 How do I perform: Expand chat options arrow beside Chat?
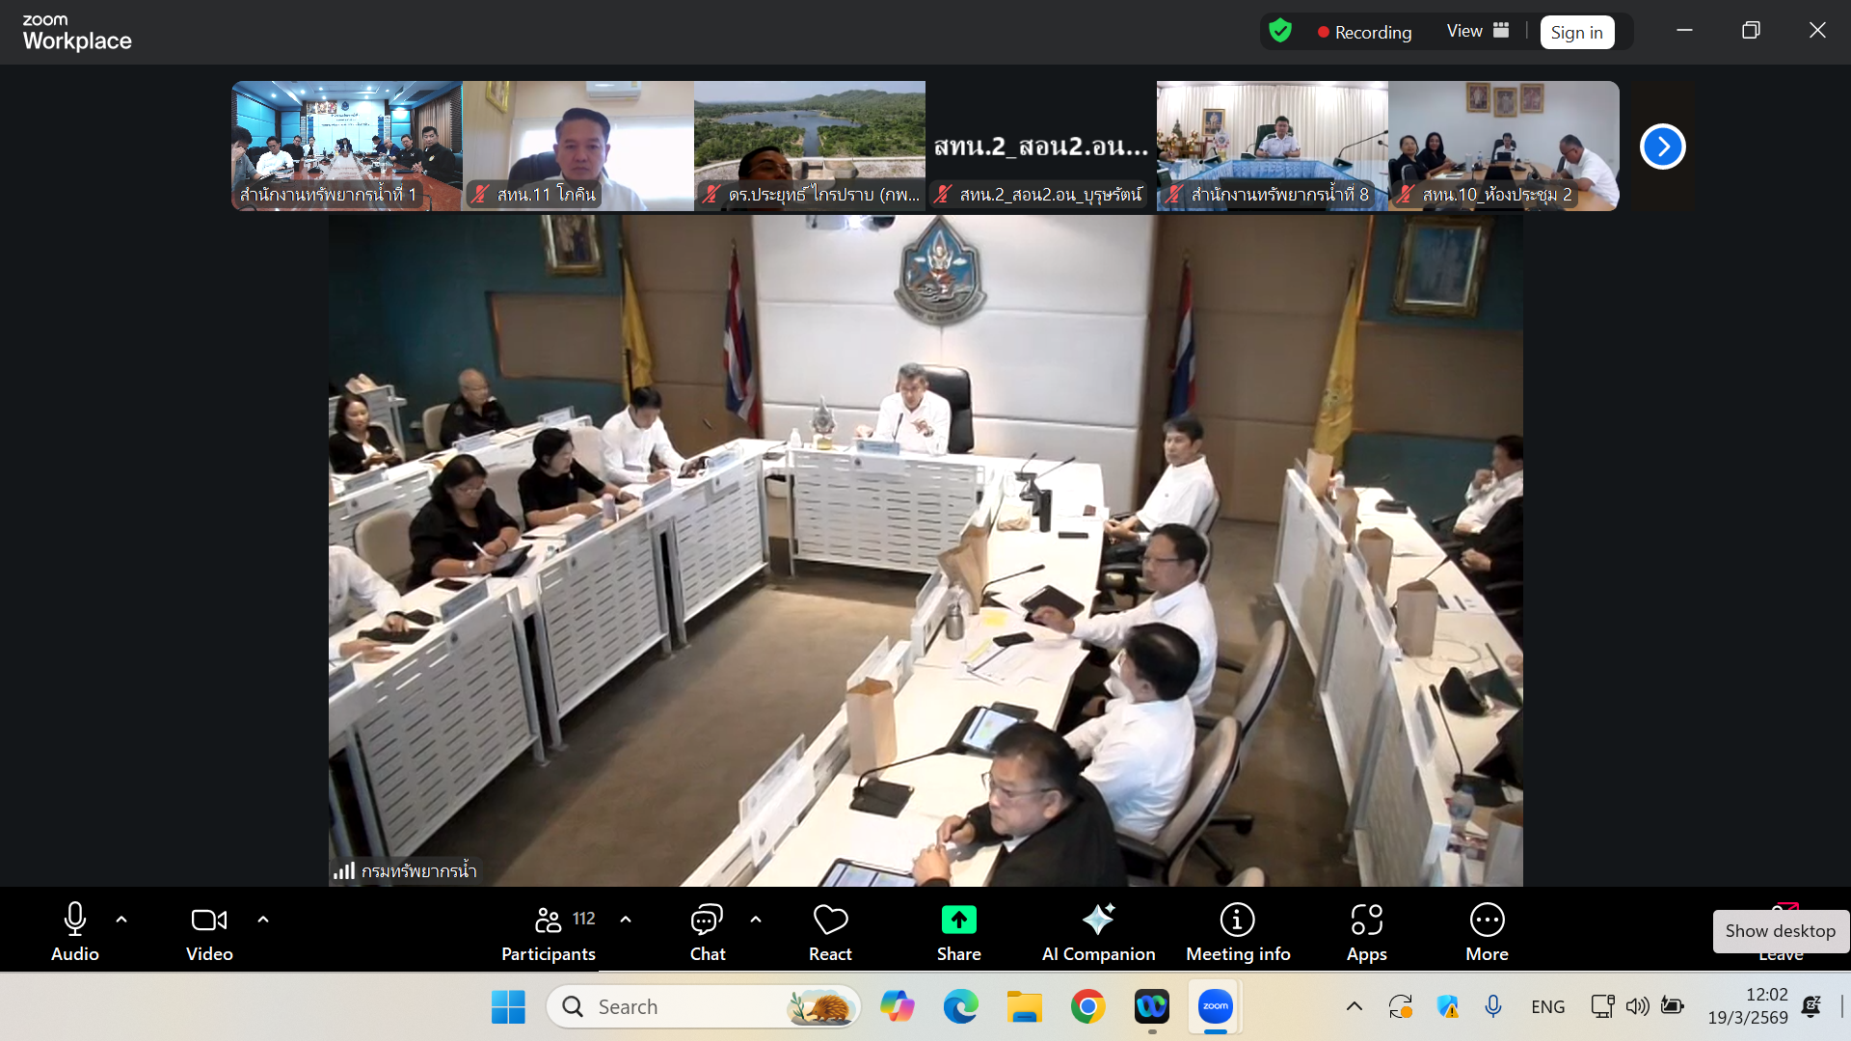pyautogui.click(x=756, y=920)
